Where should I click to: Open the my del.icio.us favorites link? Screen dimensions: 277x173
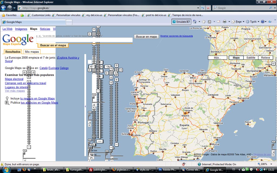[x=92, y=15]
